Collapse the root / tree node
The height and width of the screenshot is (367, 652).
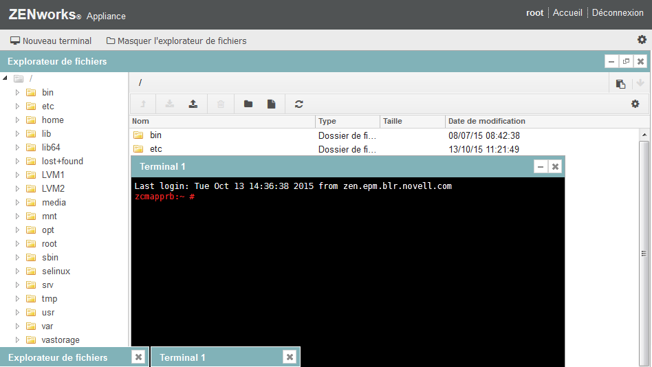click(5, 78)
